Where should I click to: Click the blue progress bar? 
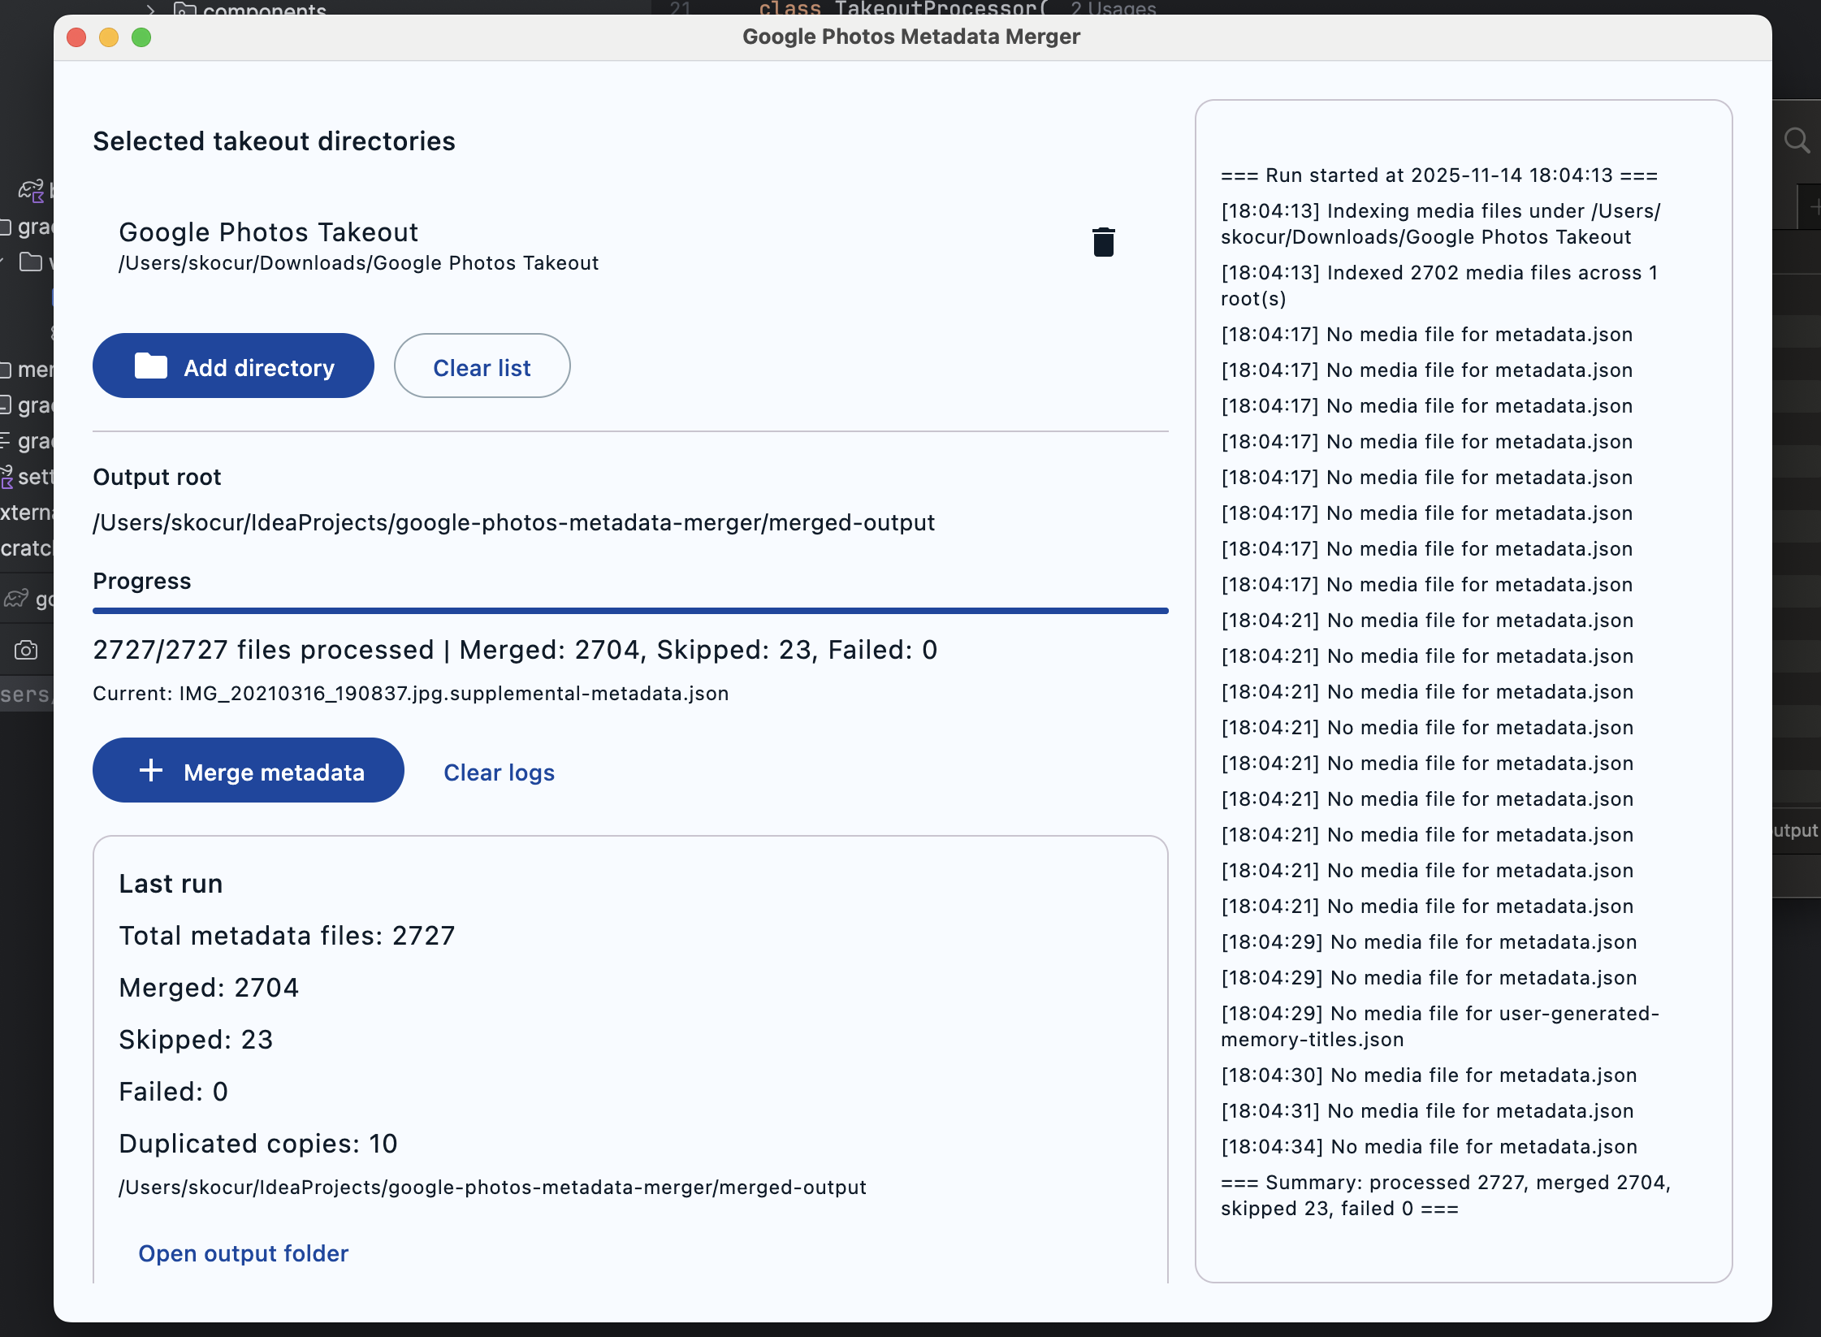click(631, 608)
